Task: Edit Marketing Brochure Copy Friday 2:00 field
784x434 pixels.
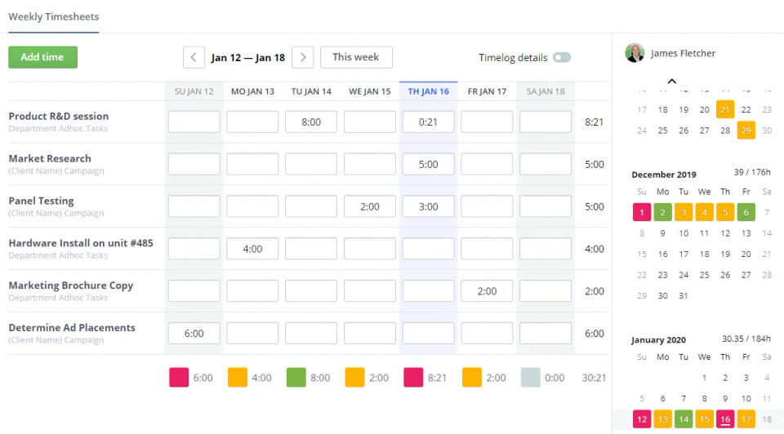Action: point(487,291)
